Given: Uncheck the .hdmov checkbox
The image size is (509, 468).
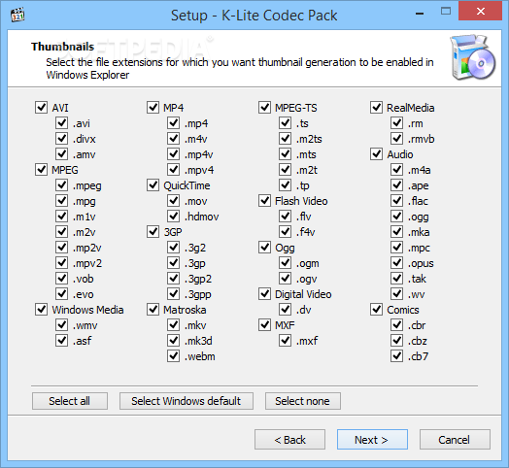Looking at the screenshot, I should pos(173,217).
